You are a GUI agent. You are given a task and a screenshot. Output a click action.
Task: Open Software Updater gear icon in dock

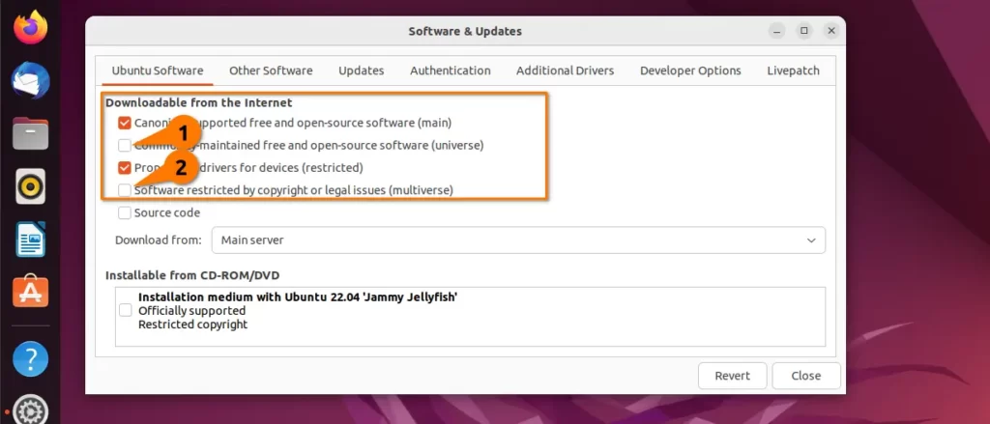pos(30,410)
